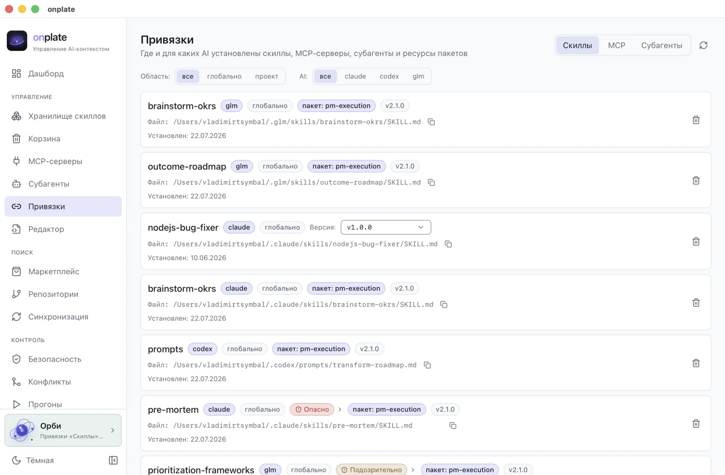Filter bindings by codex AI
This screenshot has height=475, width=725.
pyautogui.click(x=389, y=76)
